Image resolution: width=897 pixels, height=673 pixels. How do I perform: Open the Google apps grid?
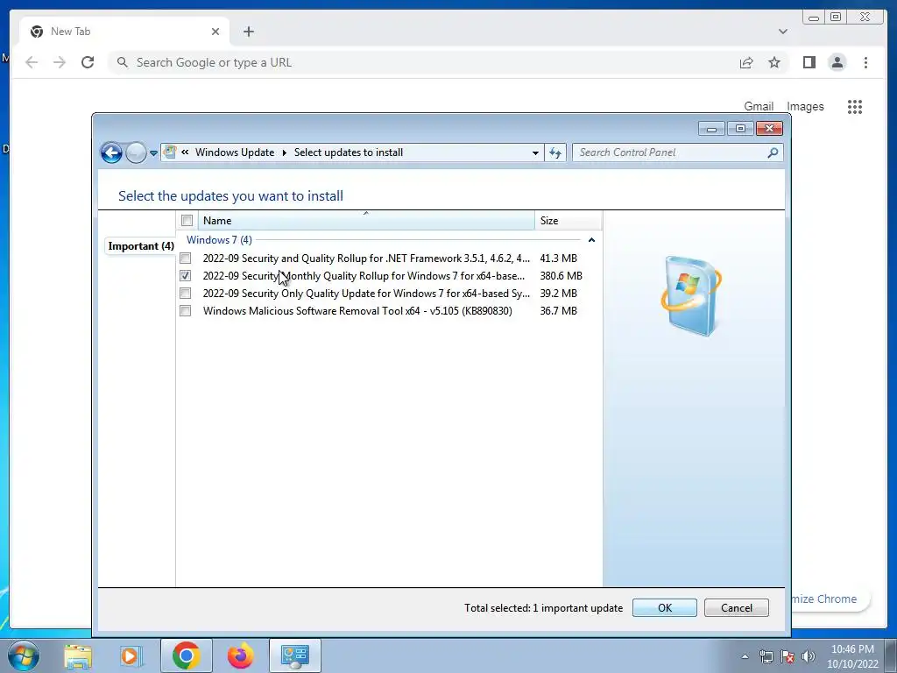coord(855,106)
